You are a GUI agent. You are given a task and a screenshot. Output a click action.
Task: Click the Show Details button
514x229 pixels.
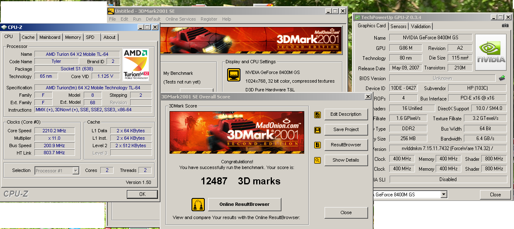tap(346, 160)
